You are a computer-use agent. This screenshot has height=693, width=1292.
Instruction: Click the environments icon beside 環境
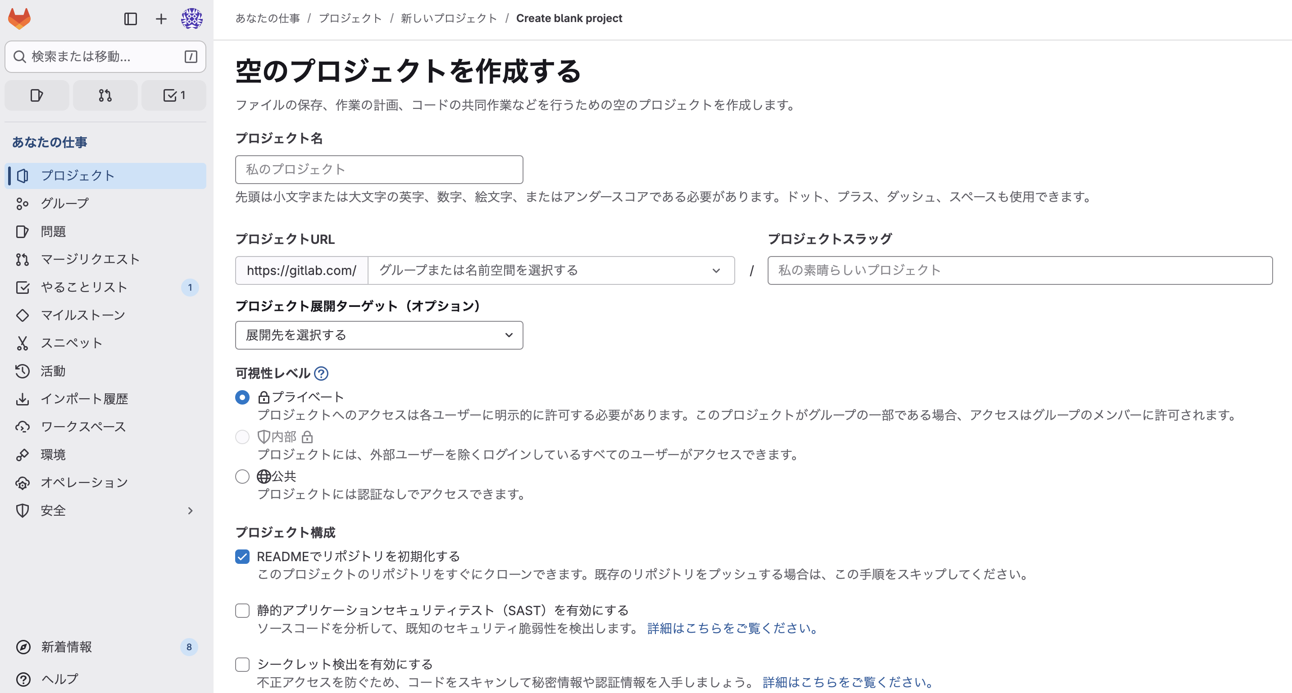[x=23, y=454]
